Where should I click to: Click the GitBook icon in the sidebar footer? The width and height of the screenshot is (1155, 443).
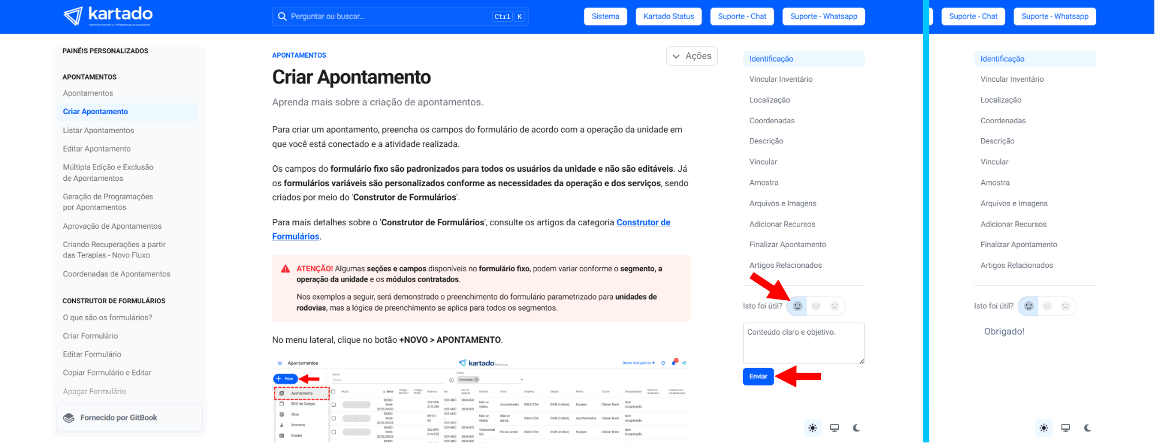point(69,418)
